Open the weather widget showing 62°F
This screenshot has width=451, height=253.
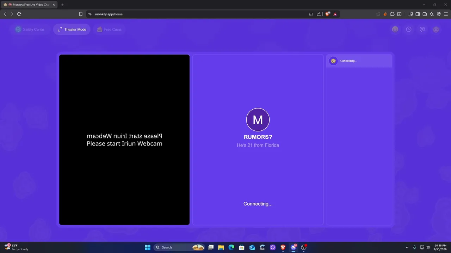click(x=16, y=247)
